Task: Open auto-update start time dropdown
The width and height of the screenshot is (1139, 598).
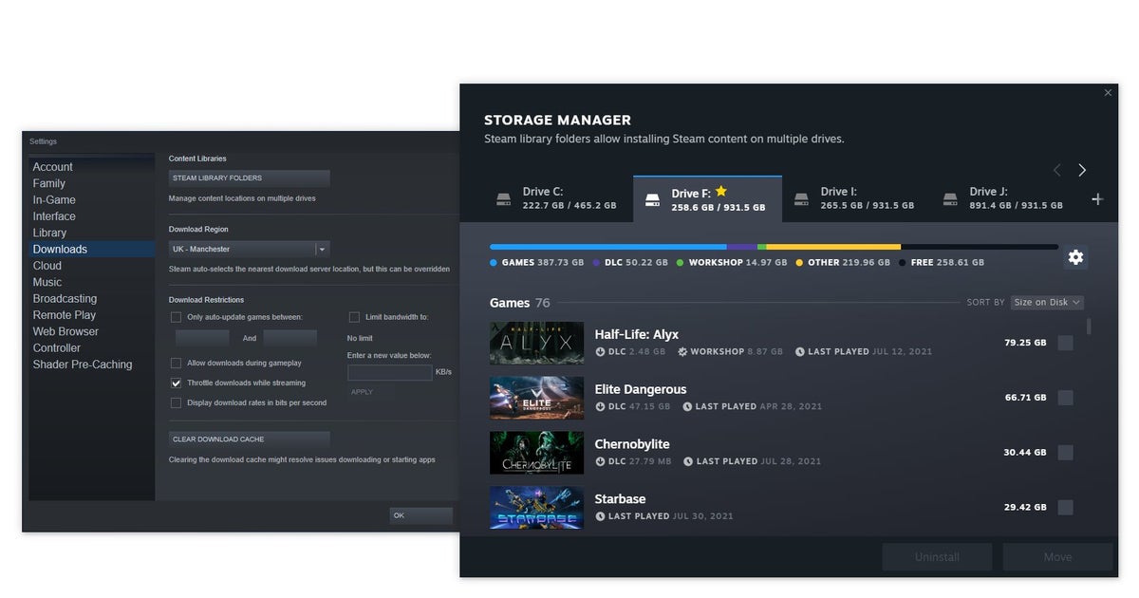Action: click(203, 338)
